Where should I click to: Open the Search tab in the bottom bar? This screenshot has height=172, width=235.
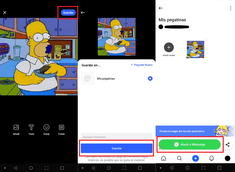click(x=179, y=158)
